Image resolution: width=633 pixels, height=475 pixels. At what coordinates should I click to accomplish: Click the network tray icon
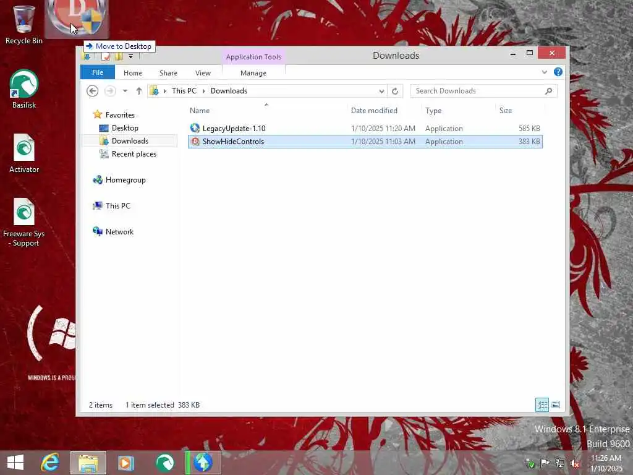(559, 463)
